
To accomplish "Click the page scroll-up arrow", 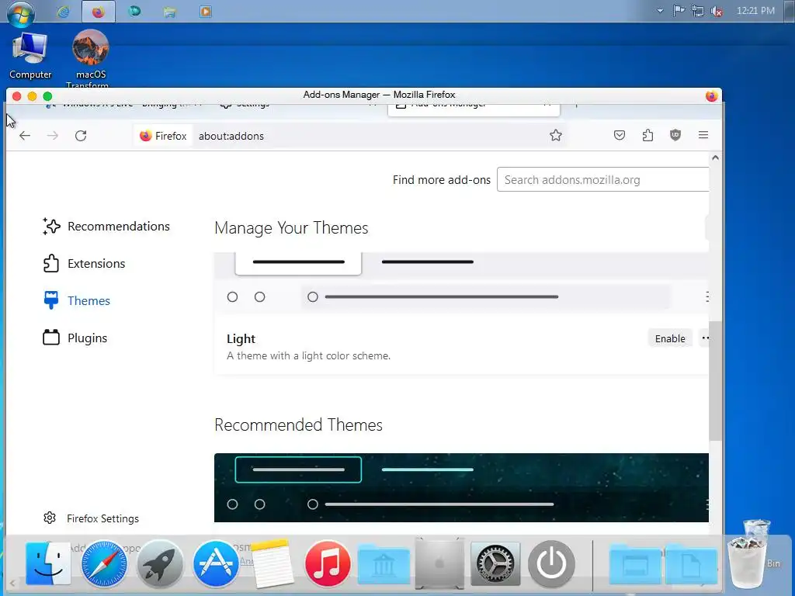I will tap(715, 158).
